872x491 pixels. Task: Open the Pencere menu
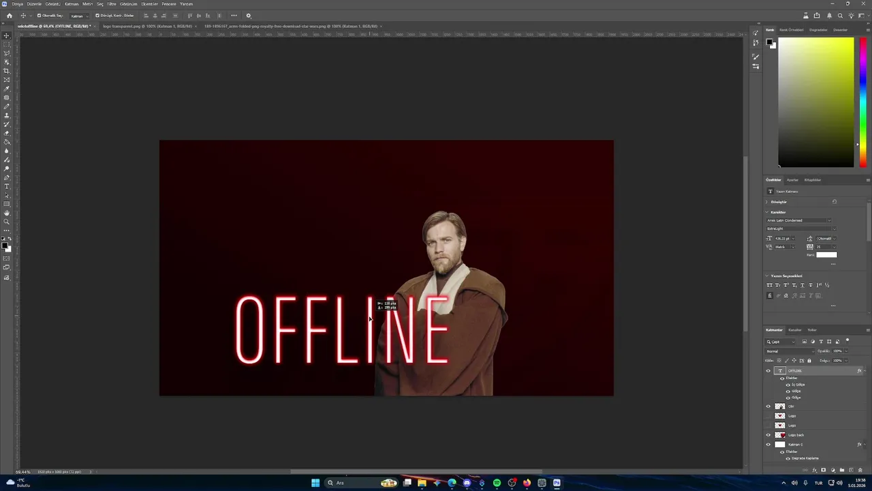click(169, 4)
